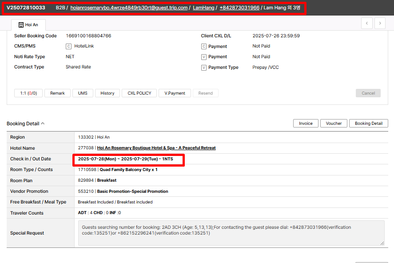Open Hoi An Rosemary Boutique Hotel link
Screen dimensions: 394x263
(x=156, y=148)
